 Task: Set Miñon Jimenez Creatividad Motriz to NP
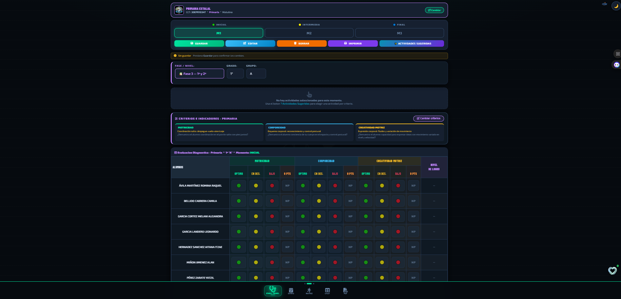pos(414,262)
